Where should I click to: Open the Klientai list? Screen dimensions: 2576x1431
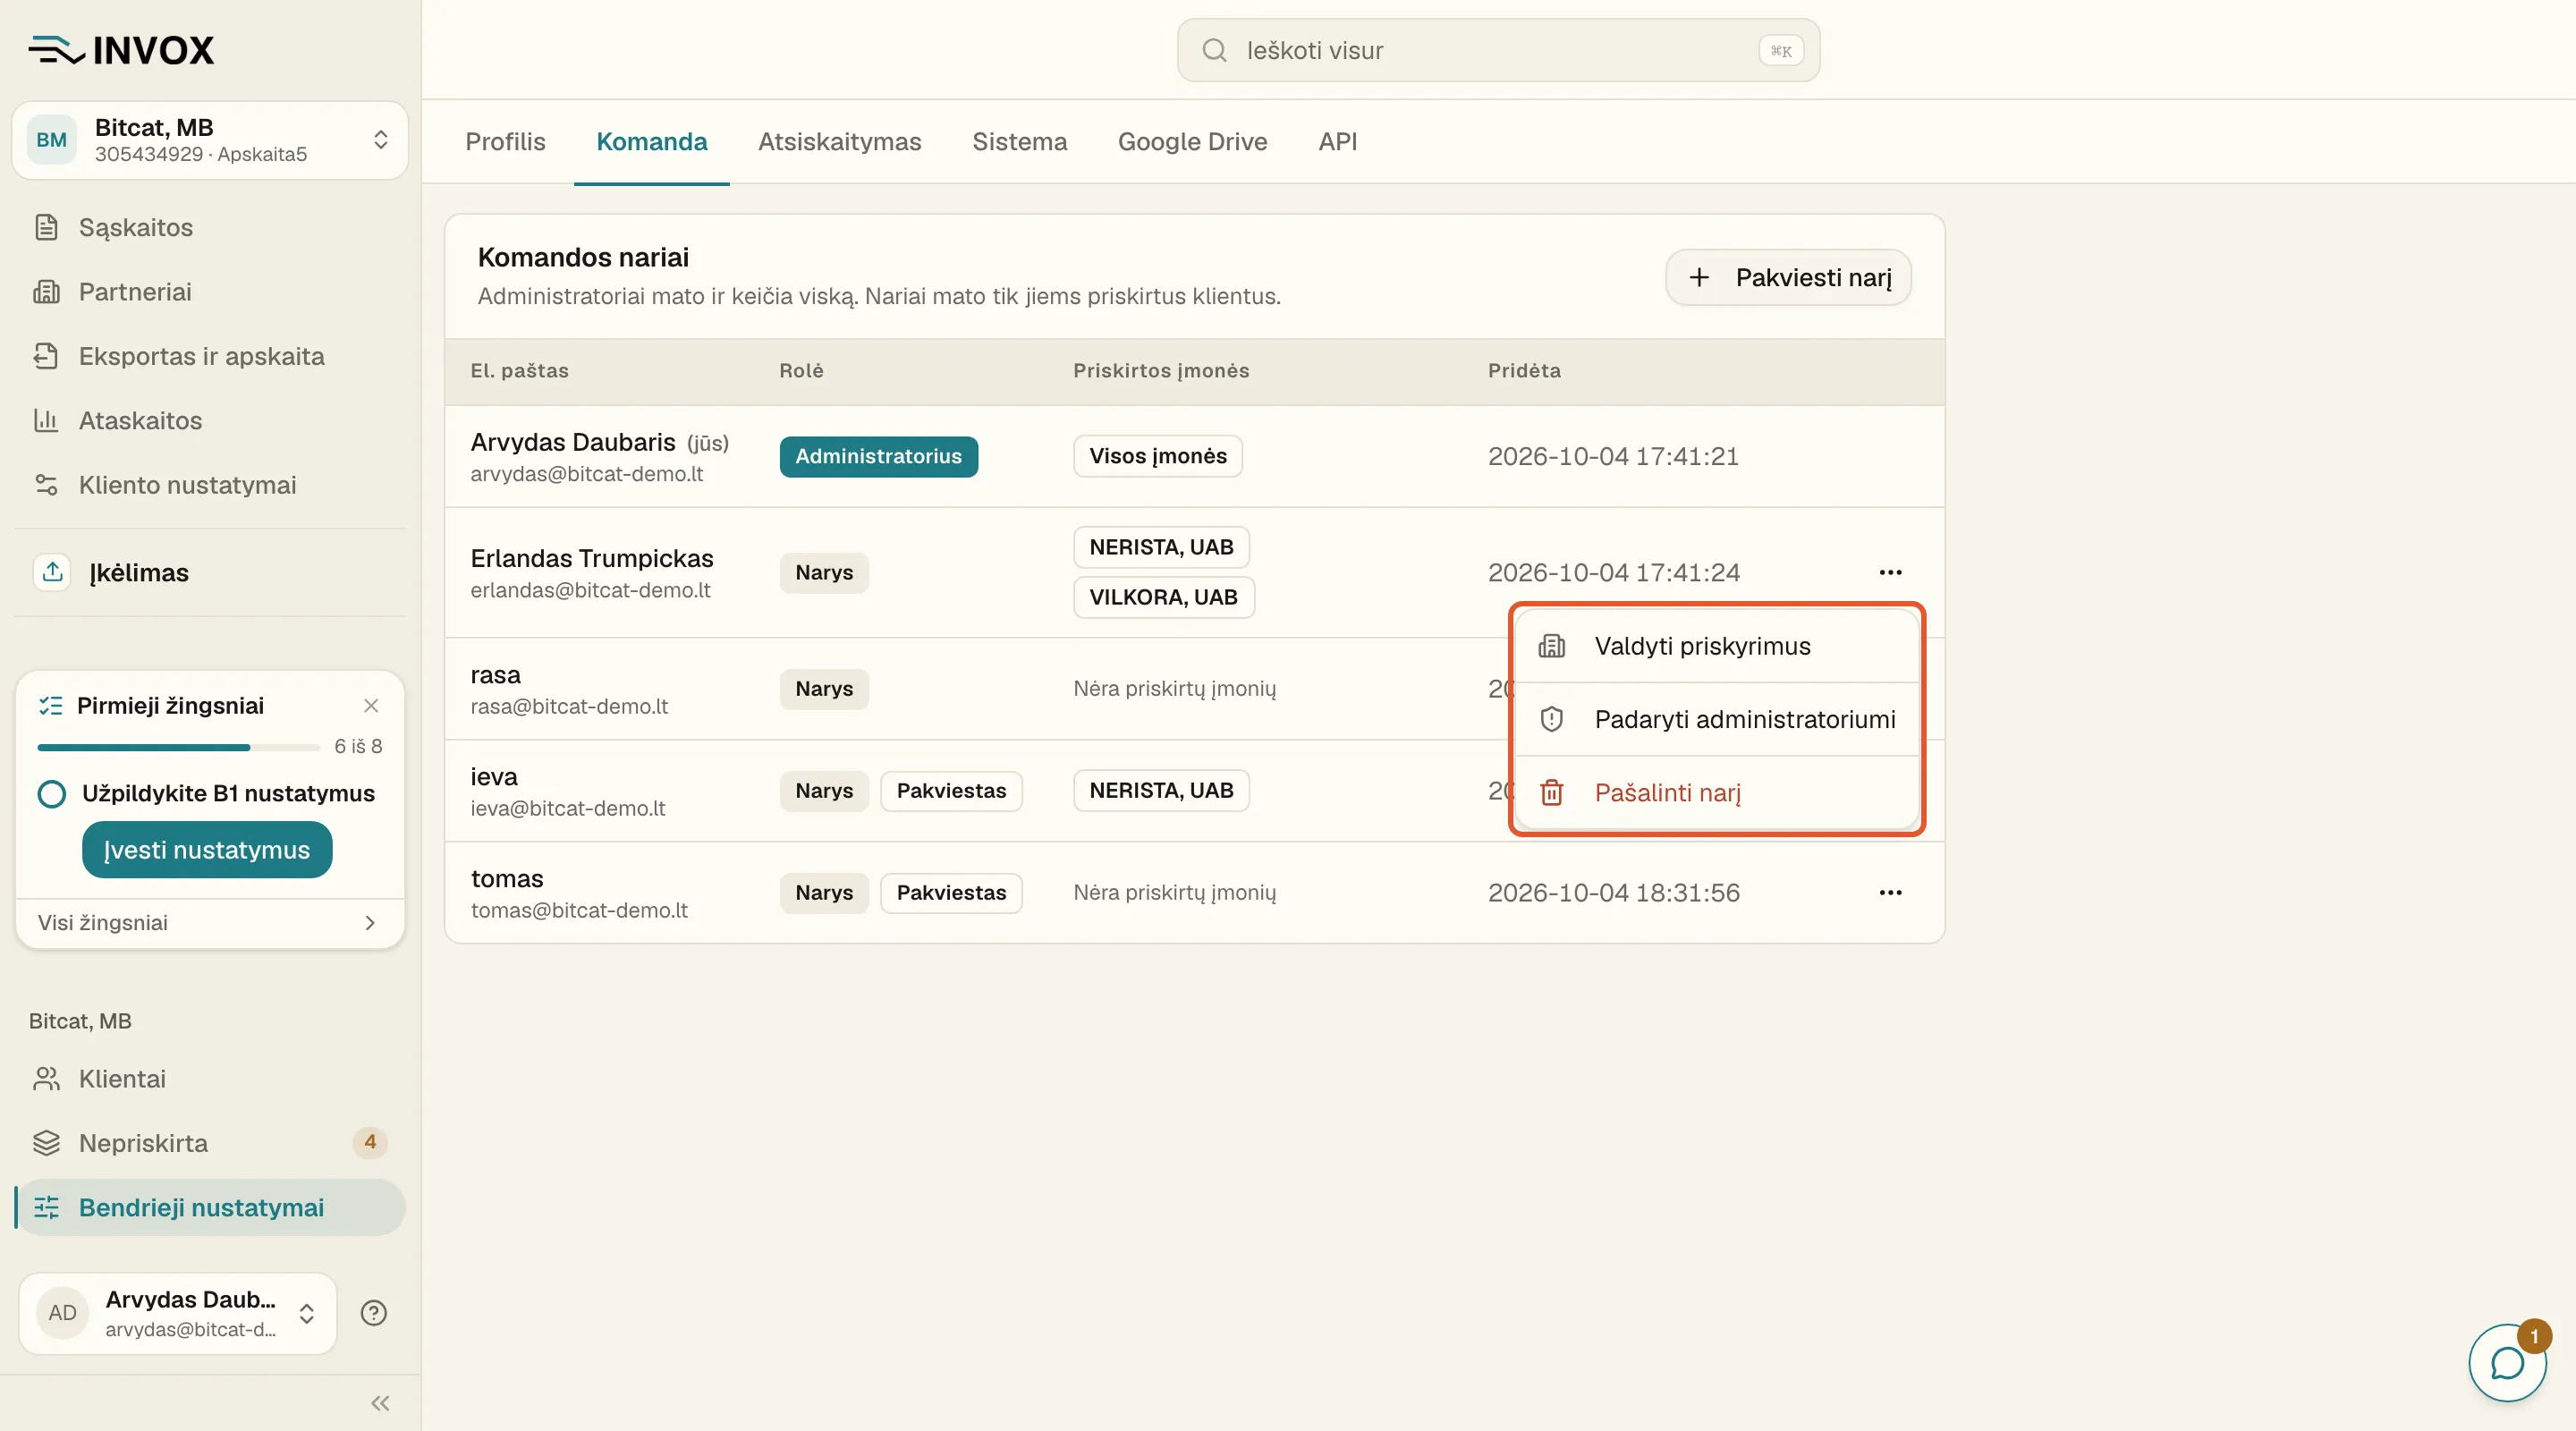210,1078
